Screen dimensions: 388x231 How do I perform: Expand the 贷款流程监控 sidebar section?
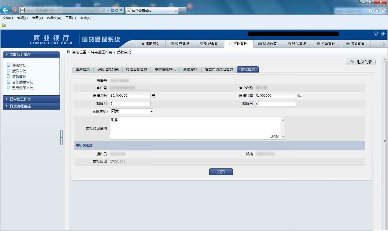pos(31,106)
